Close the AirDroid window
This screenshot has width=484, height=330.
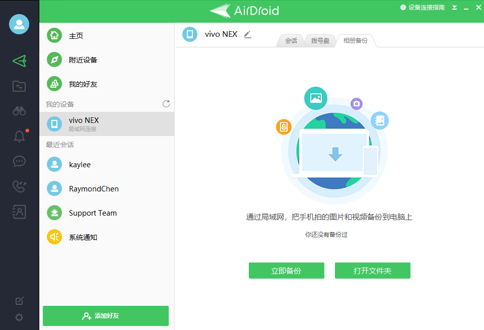(478, 8)
